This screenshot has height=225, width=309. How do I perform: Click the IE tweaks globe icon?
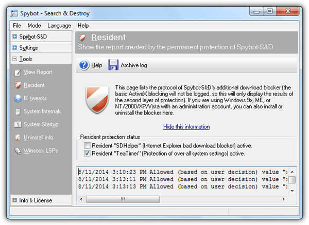pos(18,98)
